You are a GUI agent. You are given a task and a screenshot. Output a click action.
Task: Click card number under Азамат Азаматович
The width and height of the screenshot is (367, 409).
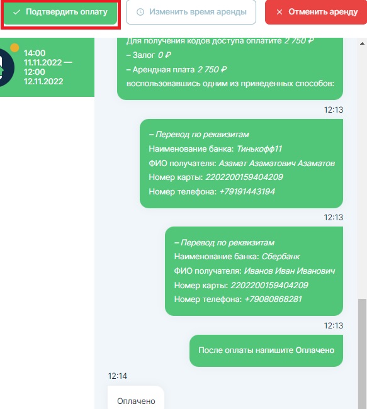pyautogui.click(x=244, y=177)
